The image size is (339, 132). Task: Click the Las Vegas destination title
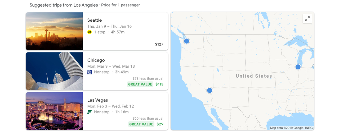[x=98, y=100]
